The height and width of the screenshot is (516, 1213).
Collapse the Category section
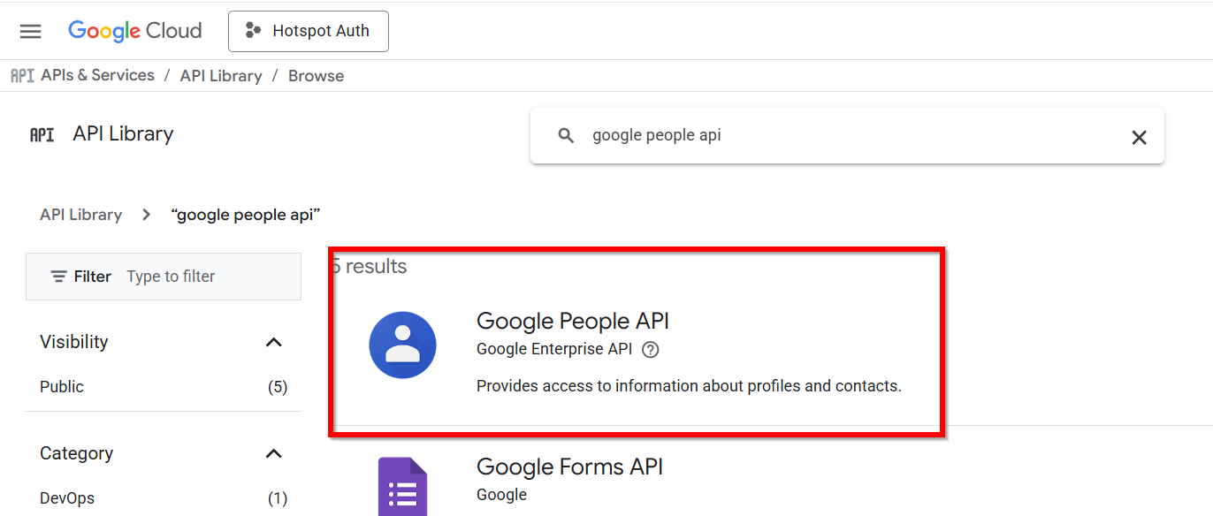tap(274, 453)
